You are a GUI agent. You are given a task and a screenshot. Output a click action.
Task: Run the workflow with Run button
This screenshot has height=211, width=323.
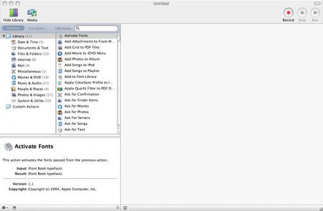click(x=315, y=13)
